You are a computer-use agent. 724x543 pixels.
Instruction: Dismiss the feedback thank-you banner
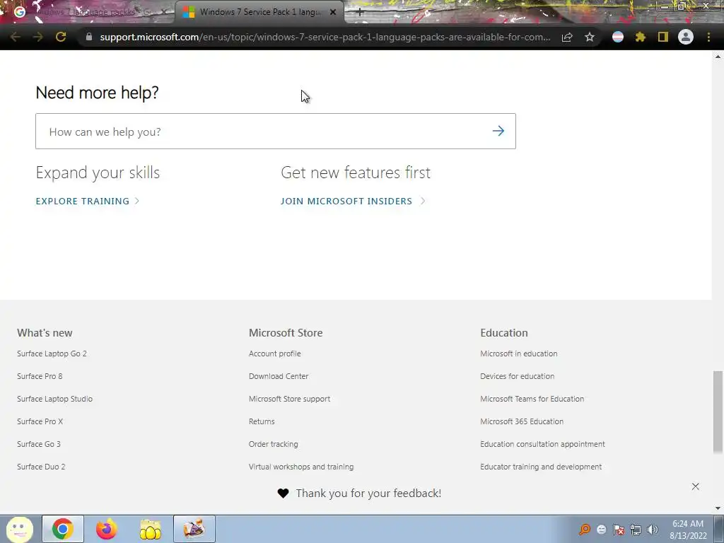(696, 486)
